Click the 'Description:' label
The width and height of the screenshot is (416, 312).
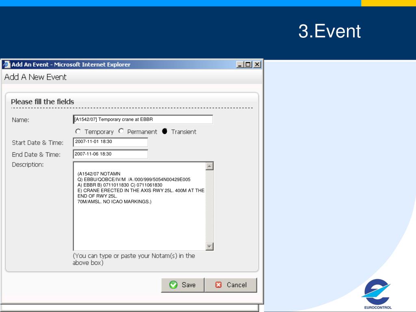point(28,165)
